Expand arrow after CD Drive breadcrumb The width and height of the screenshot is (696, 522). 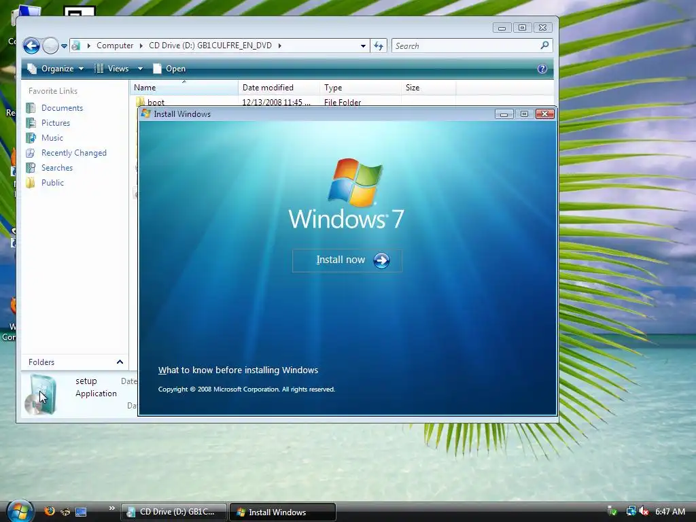point(279,46)
